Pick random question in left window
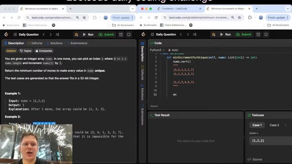Screen dimensions: 292x164 (x=57, y=35)
